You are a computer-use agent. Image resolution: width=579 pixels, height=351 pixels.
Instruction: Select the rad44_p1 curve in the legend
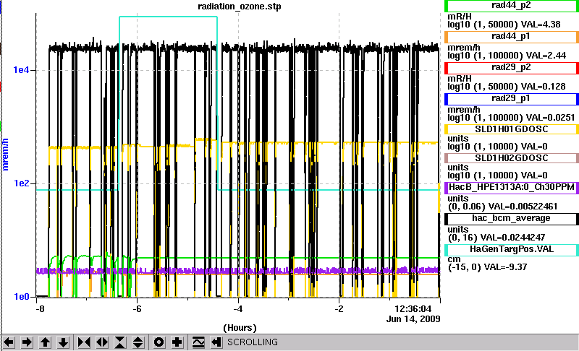coord(512,36)
